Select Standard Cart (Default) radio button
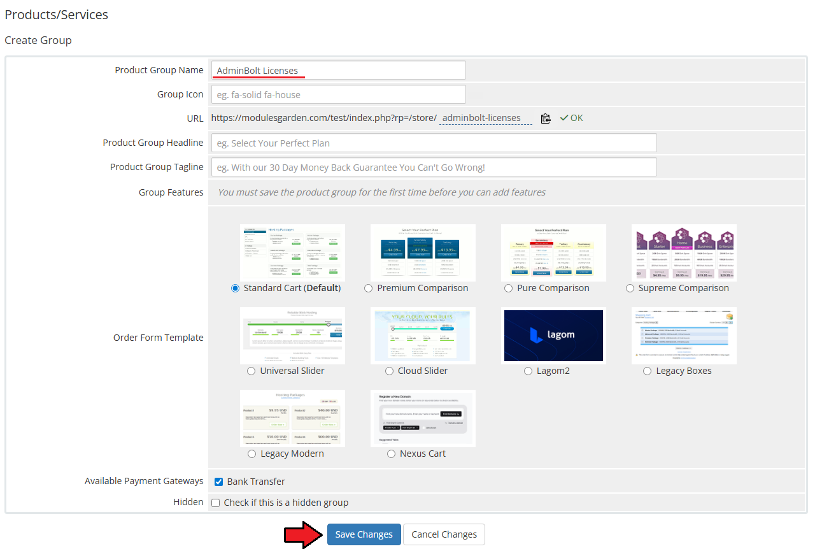 click(x=236, y=289)
